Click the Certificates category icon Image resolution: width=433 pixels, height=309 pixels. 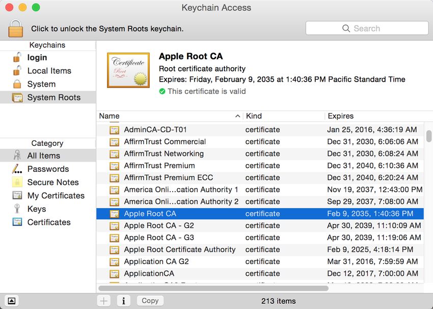(x=17, y=222)
